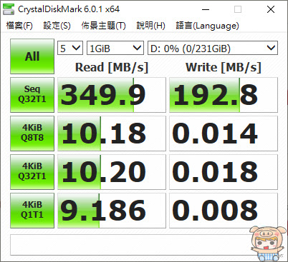Click the Write [MB/s] column header
288x262 pixels.
(x=224, y=67)
